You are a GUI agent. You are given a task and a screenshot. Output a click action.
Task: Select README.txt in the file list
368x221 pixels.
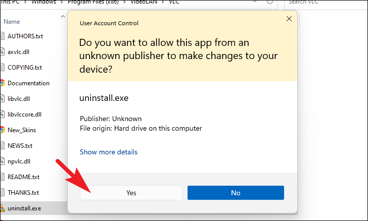point(23,177)
